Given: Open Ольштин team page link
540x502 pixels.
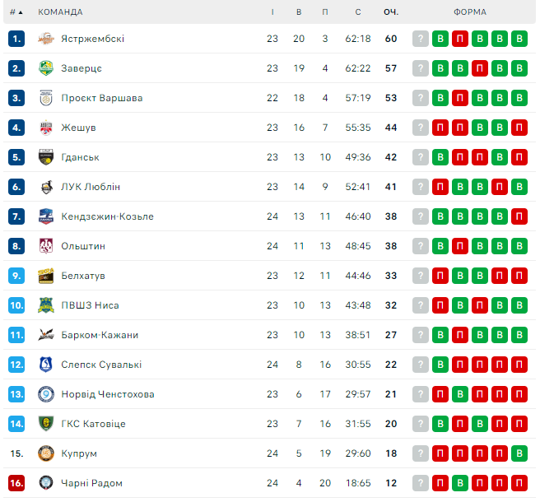Looking at the screenshot, I should (83, 246).
